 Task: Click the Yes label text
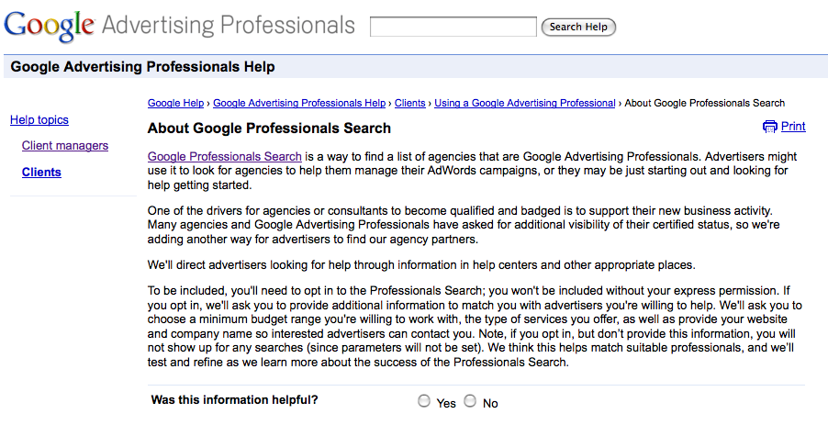point(446,403)
